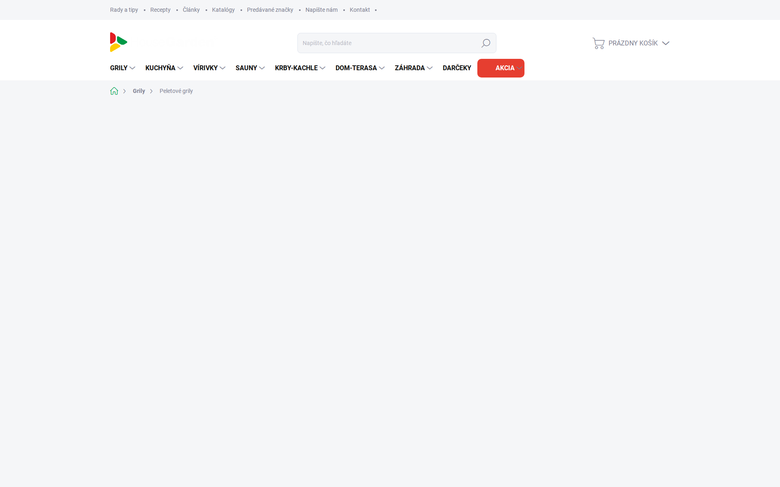
Task: Open the Katalógy link
Action: click(223, 10)
